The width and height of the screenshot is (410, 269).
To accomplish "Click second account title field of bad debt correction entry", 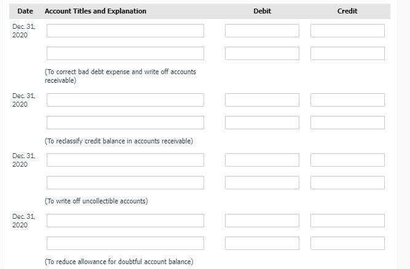I will pos(125,53).
